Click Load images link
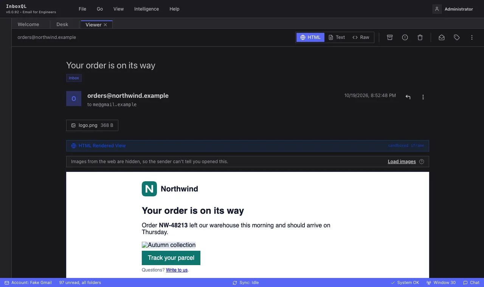 [402, 162]
